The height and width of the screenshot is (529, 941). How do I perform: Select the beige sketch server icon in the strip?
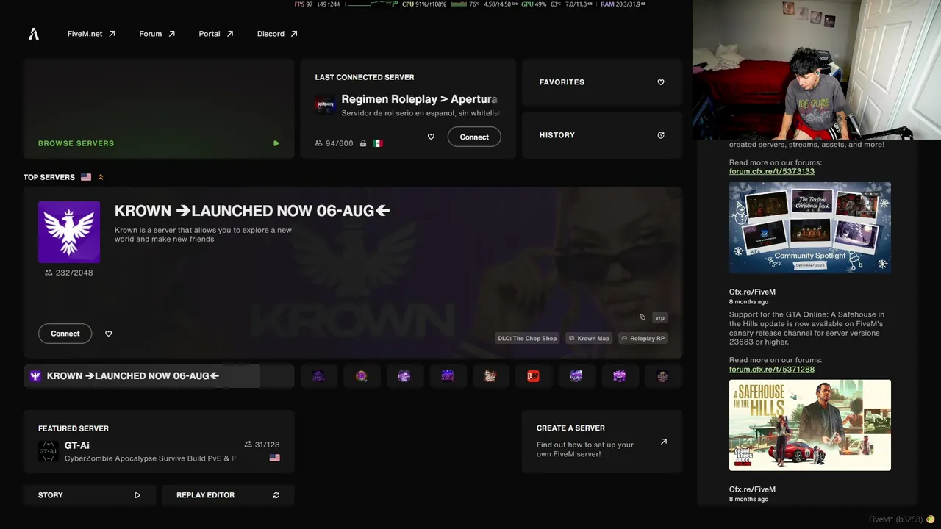490,376
